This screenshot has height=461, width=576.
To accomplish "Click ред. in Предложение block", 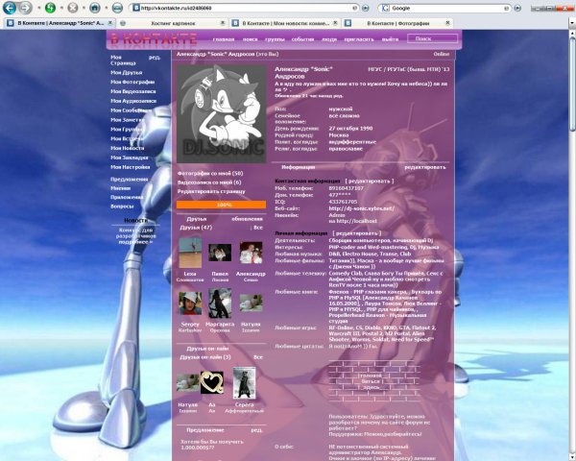I will (x=256, y=429).
